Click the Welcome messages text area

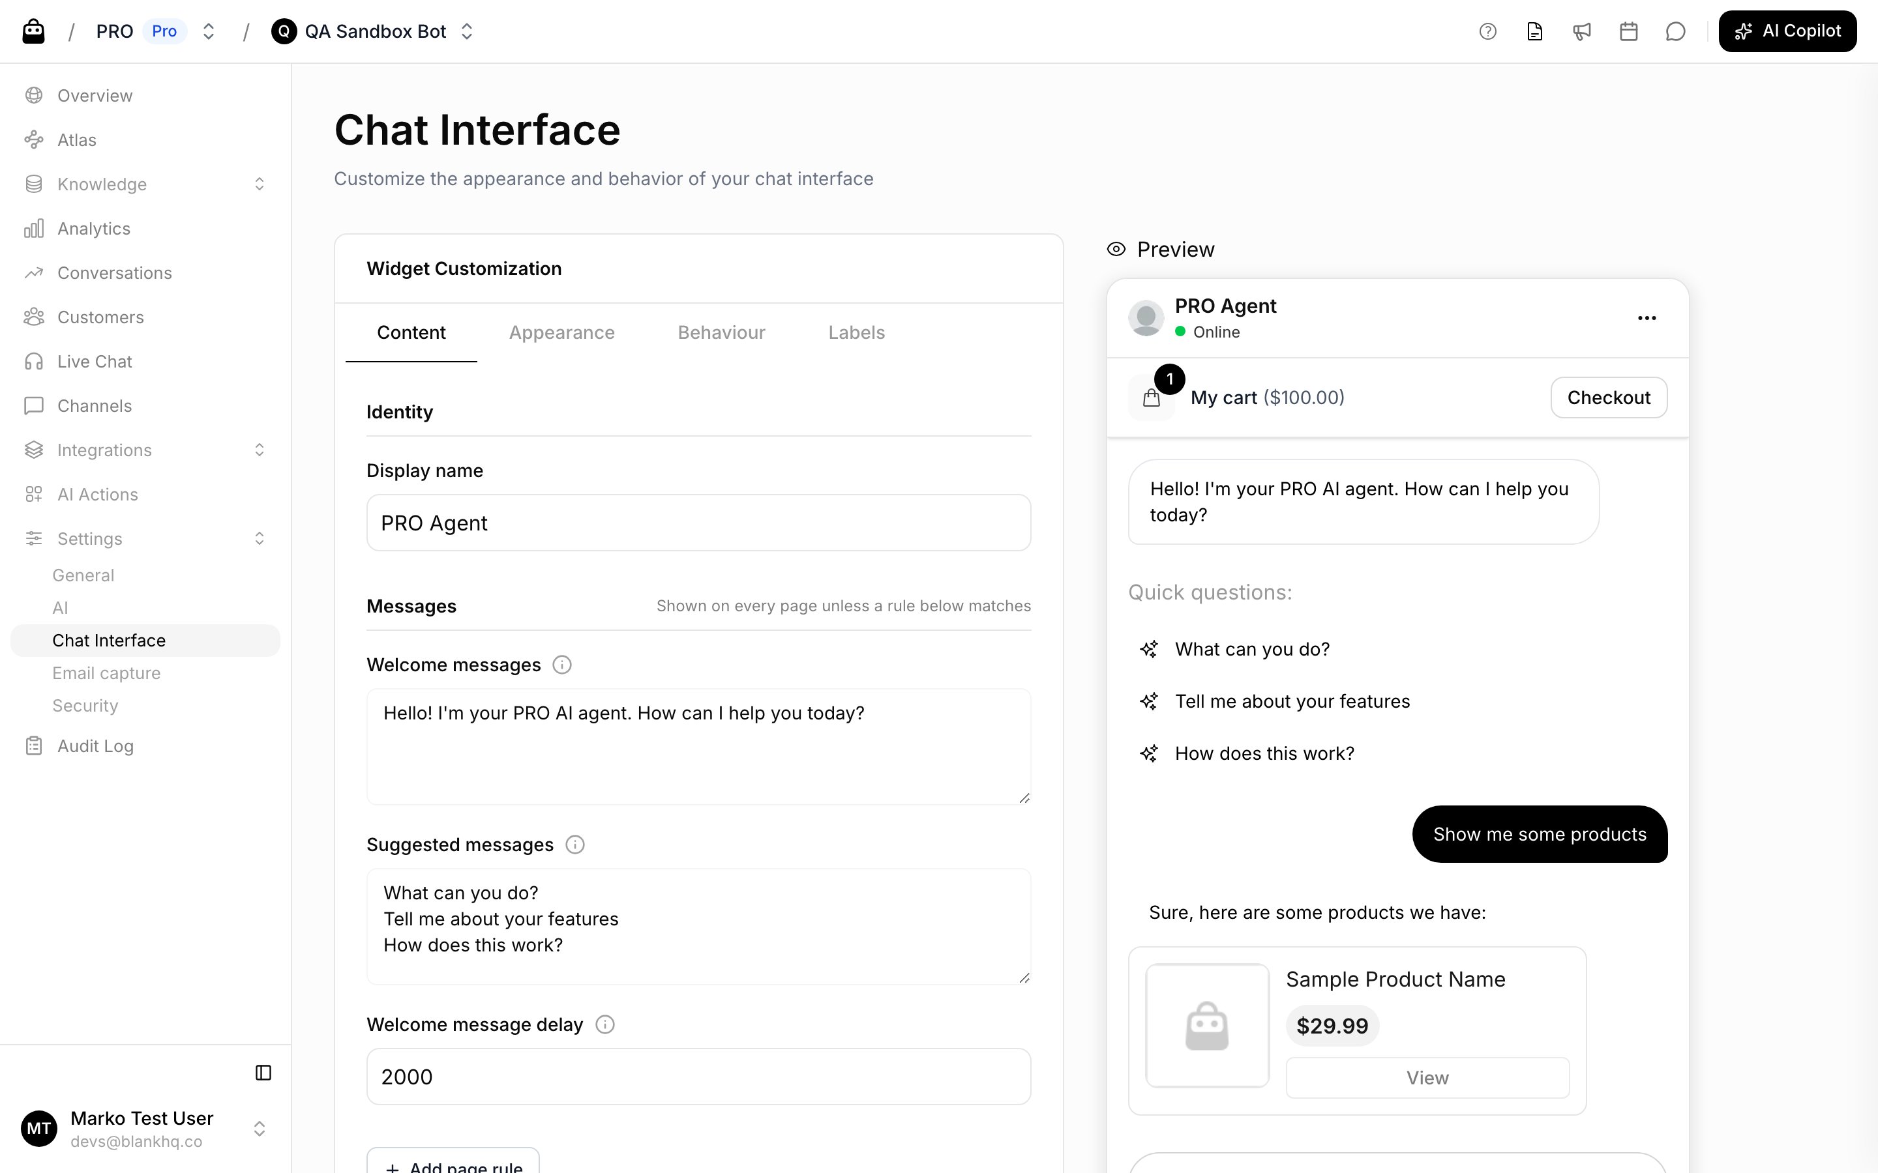[698, 746]
